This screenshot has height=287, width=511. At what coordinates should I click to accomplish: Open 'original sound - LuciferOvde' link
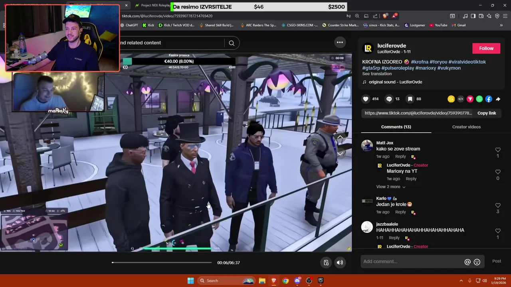point(395,82)
